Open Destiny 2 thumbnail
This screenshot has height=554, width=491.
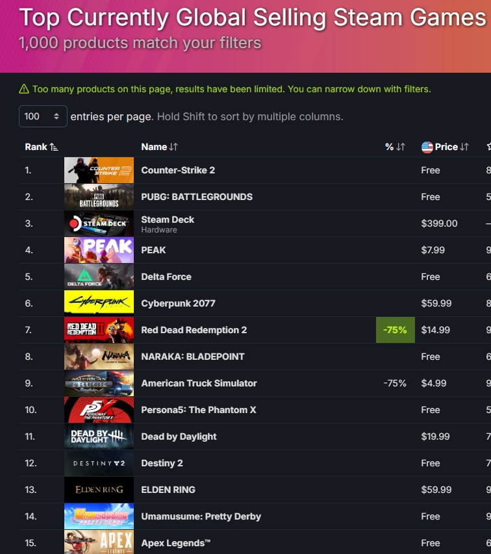click(x=99, y=463)
